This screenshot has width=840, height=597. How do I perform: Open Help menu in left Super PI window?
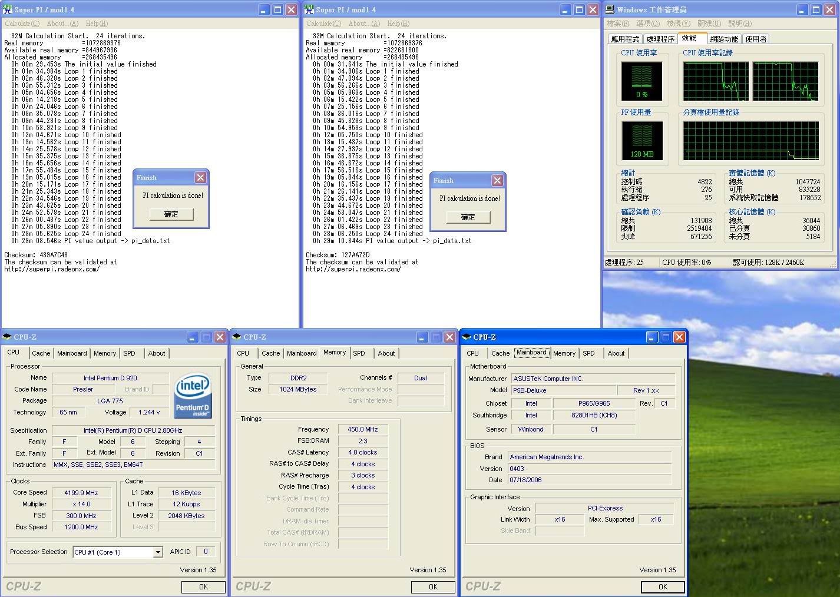(97, 24)
